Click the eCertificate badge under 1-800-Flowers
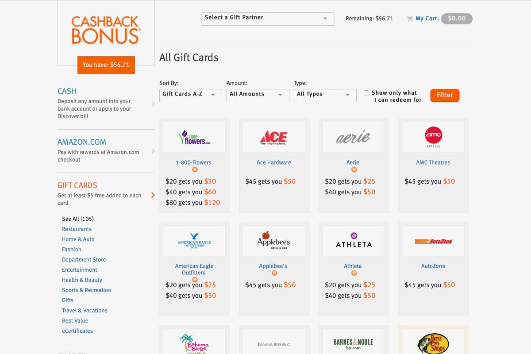 194,169
